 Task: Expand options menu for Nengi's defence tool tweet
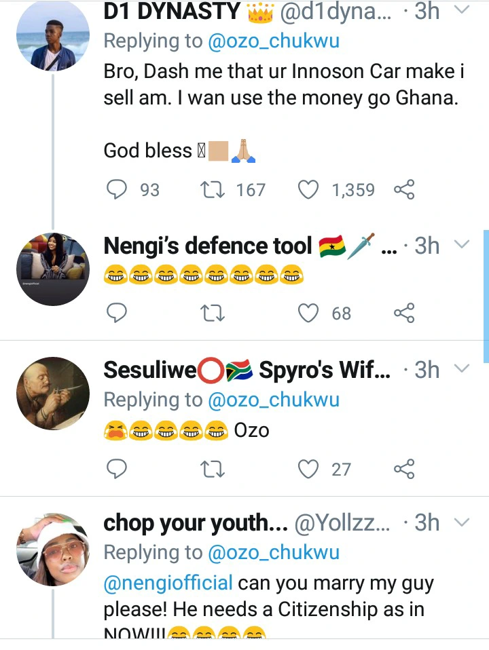coord(462,245)
